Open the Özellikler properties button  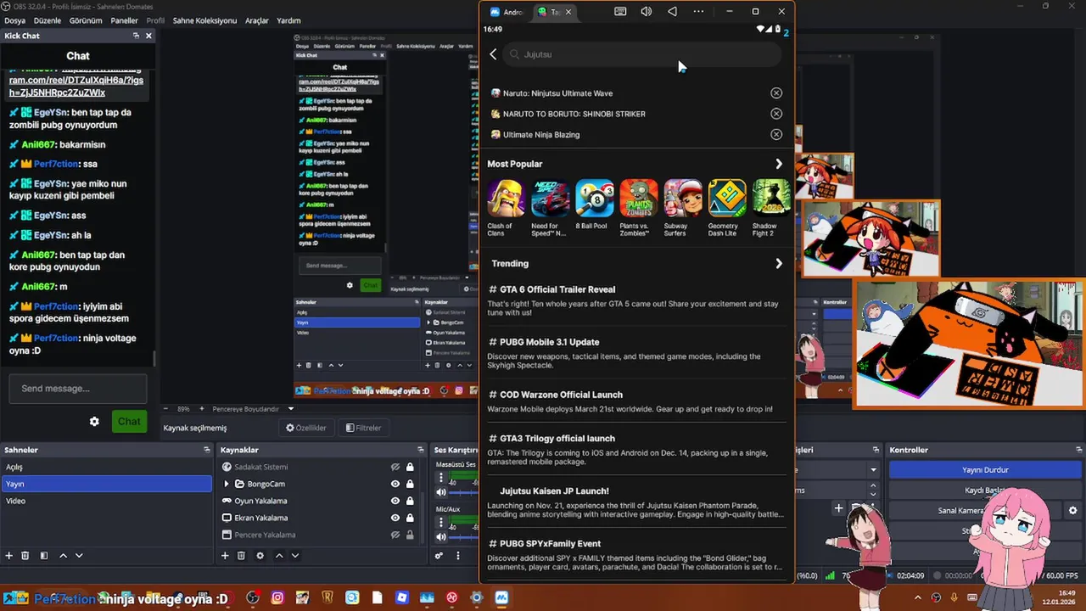point(306,428)
